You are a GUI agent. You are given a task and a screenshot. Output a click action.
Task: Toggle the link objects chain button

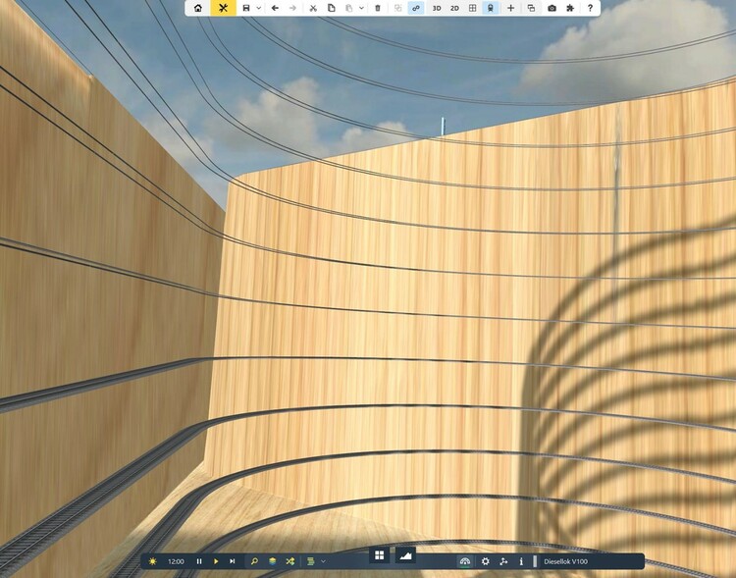pos(416,8)
